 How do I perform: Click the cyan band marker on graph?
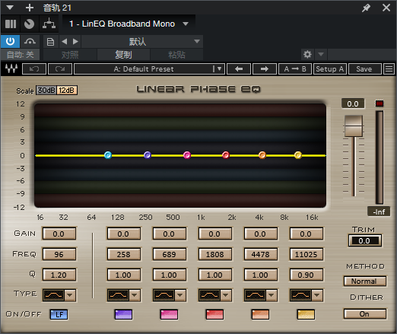(108, 155)
